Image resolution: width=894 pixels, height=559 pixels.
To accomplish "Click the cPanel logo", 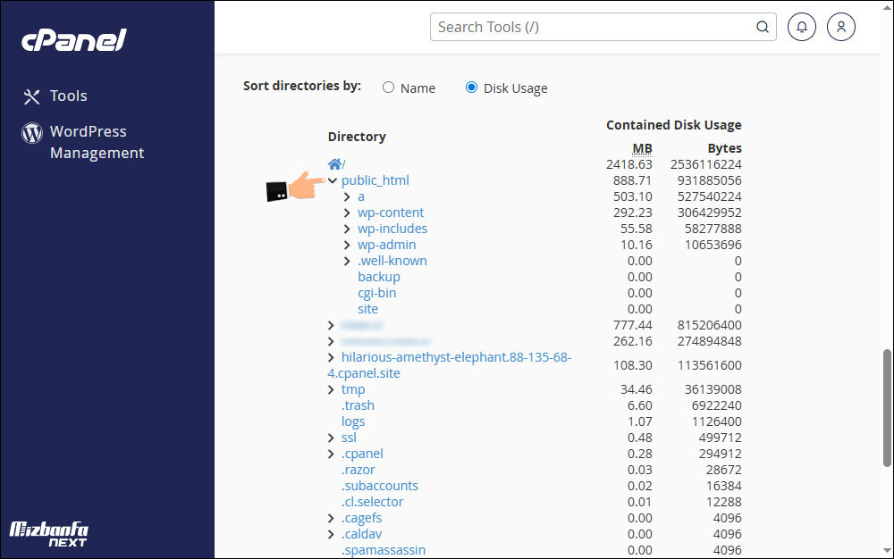I will pyautogui.click(x=73, y=40).
